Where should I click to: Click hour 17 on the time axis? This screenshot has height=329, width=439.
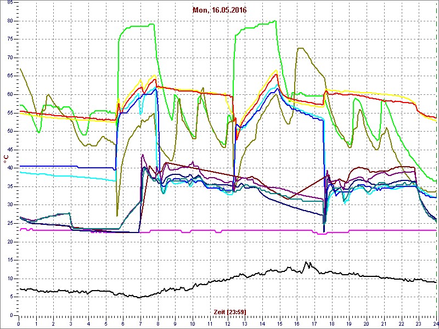314,324
